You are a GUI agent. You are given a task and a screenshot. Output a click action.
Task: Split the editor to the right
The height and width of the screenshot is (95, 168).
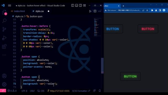coord(95,11)
